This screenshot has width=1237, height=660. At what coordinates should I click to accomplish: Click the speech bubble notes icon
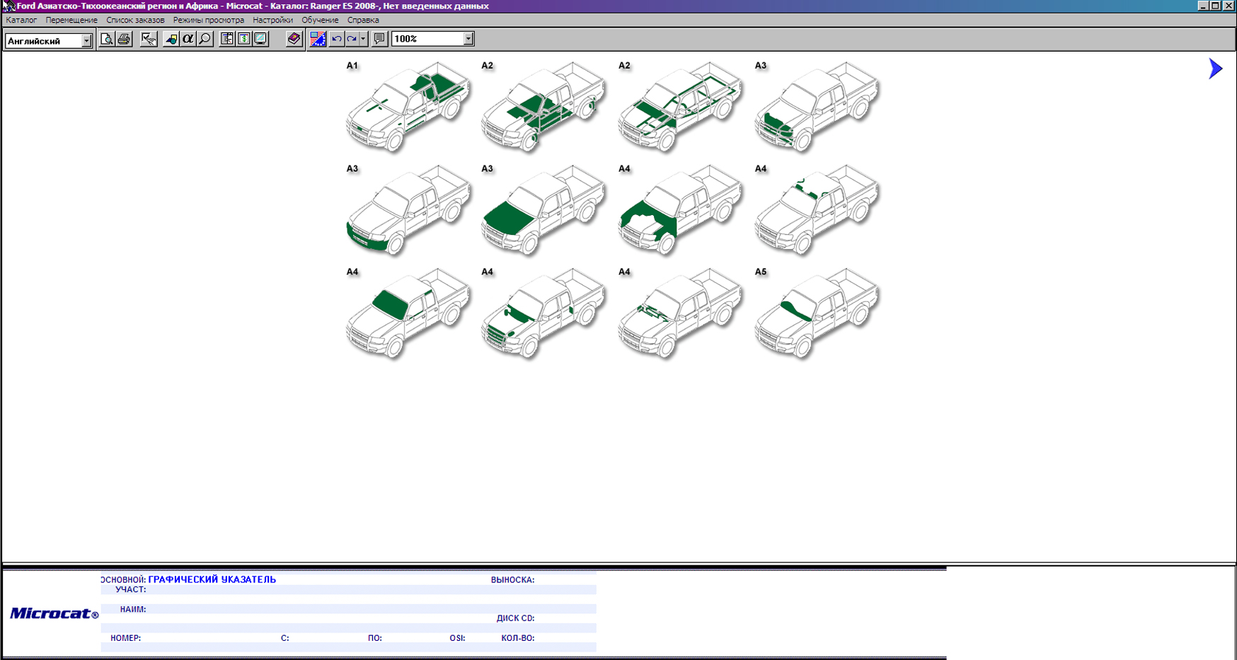(379, 39)
